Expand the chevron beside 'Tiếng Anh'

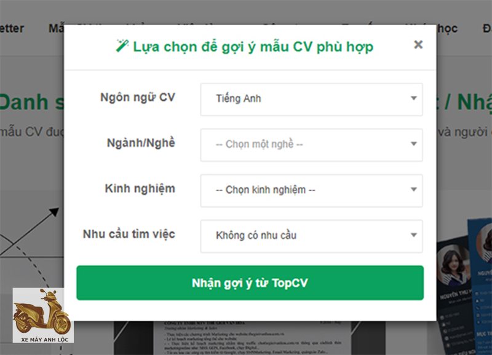point(414,99)
